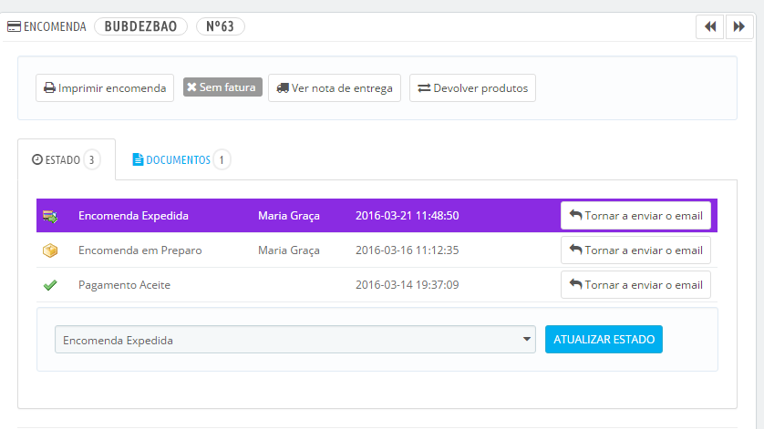Screen dimensions: 764x429
Task: Click the Sem fatura badge
Action: click(x=222, y=87)
